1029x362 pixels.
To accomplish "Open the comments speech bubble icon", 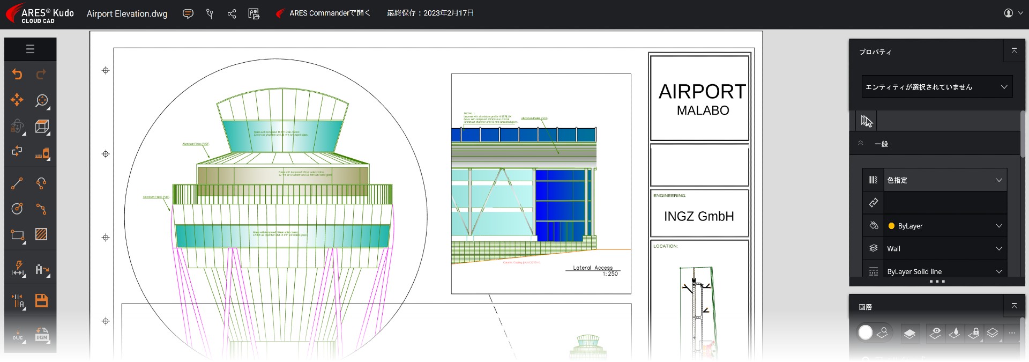I will pyautogui.click(x=188, y=14).
